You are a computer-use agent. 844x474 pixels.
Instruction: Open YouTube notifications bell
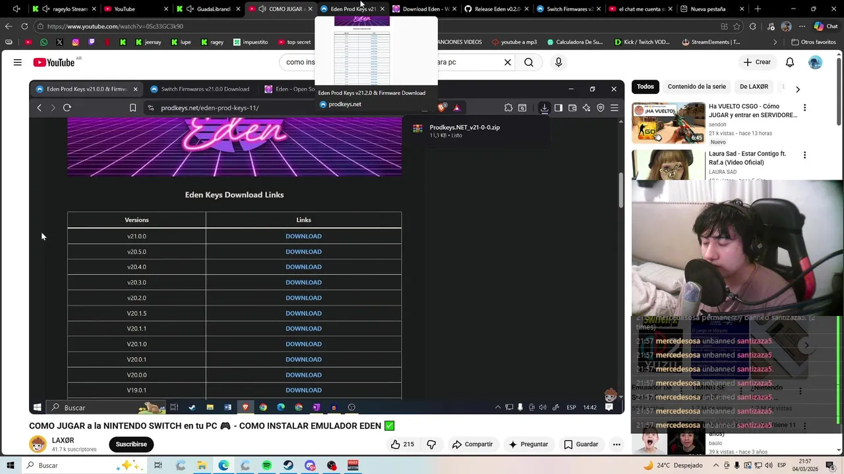pyautogui.click(x=789, y=62)
